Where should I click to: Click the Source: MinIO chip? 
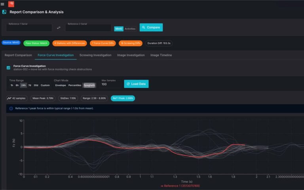(11, 42)
